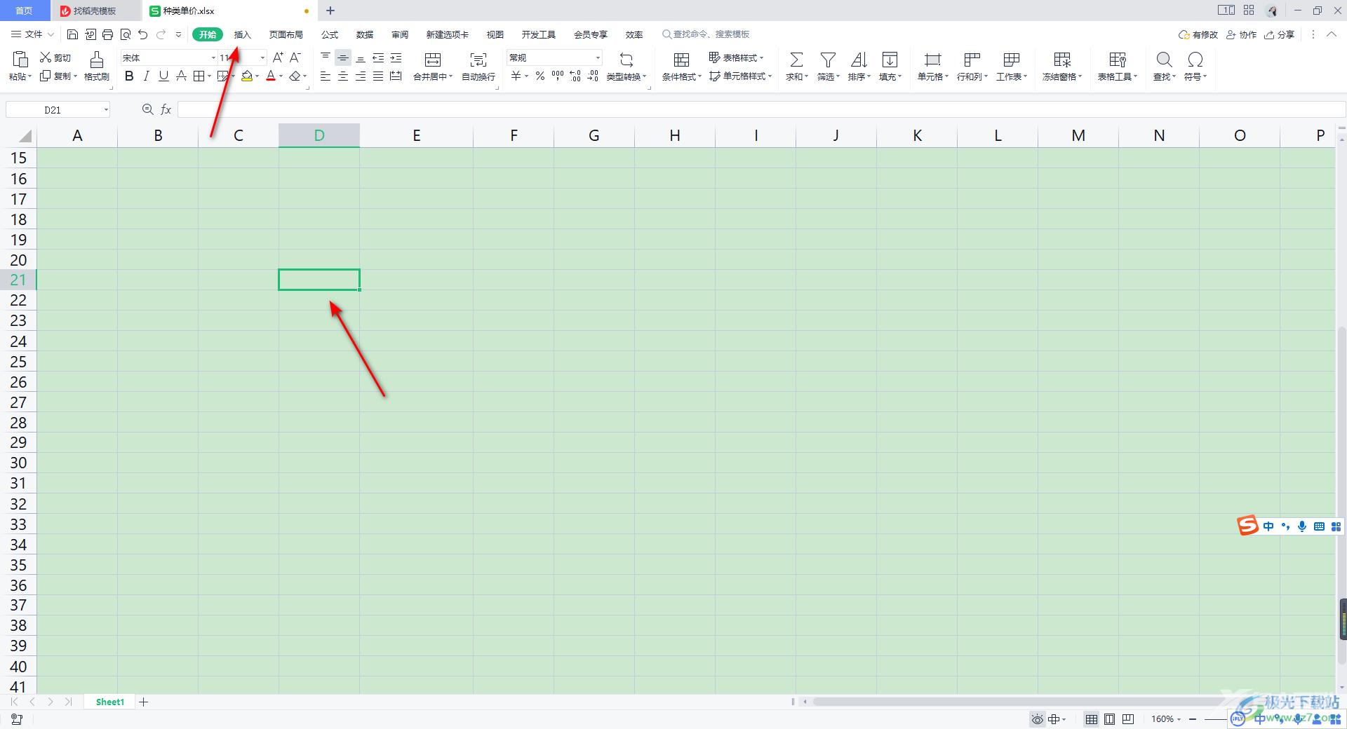This screenshot has height=729, width=1347.
Task: Add a new sheet with plus button
Action: click(143, 702)
